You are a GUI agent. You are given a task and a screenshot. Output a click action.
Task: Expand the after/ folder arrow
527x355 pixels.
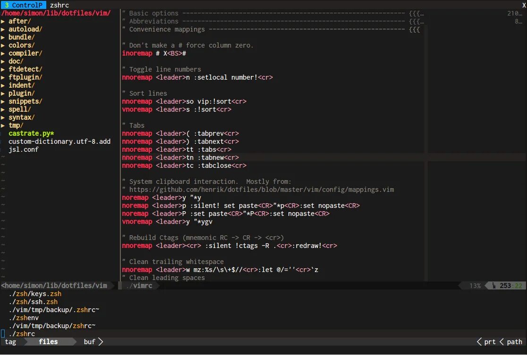coord(3,21)
